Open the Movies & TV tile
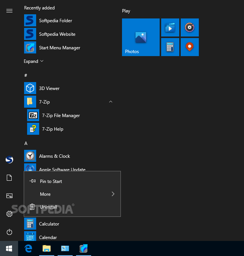 [170, 27]
